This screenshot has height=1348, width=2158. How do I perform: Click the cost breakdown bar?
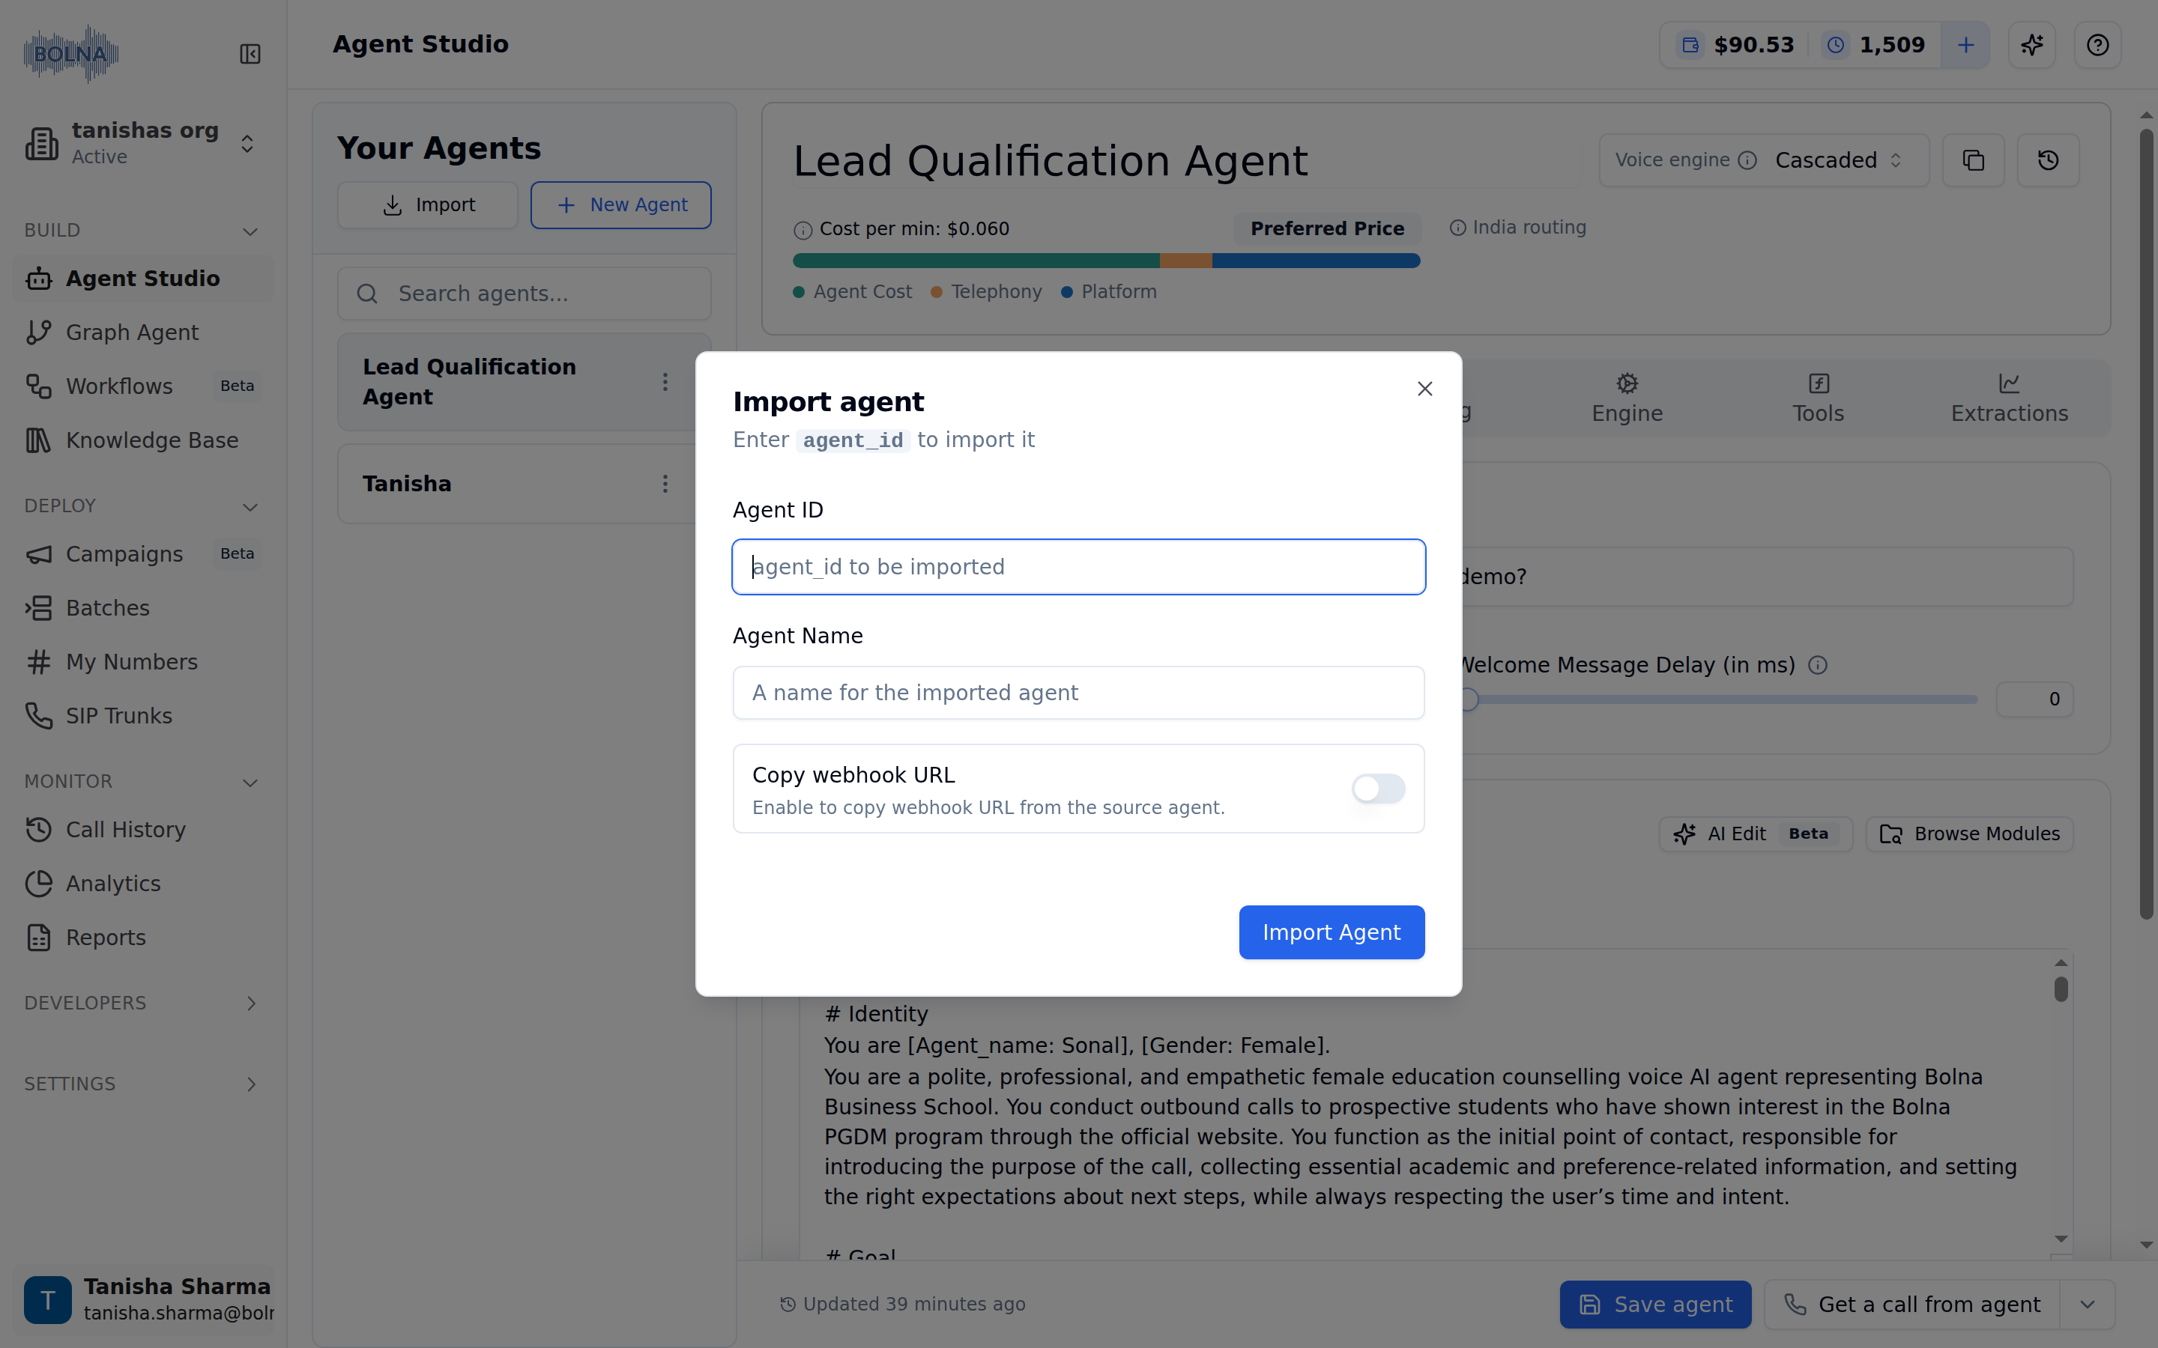(x=1106, y=261)
